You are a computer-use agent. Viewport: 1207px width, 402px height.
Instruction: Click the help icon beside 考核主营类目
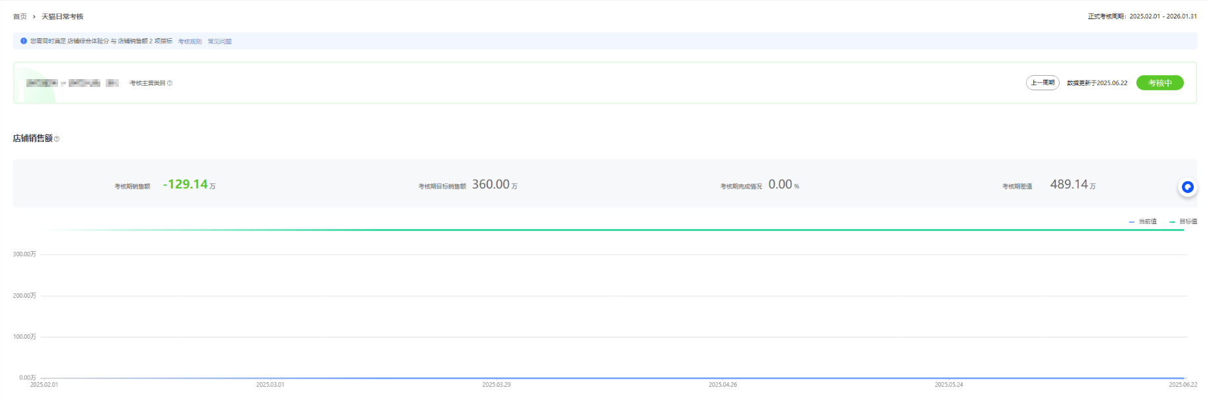pos(170,83)
